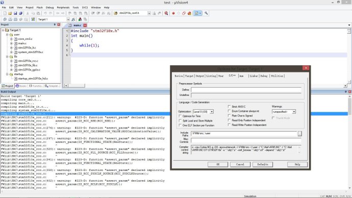
Task: Open Configuration with the wrench icon
Action: (x=206, y=13)
